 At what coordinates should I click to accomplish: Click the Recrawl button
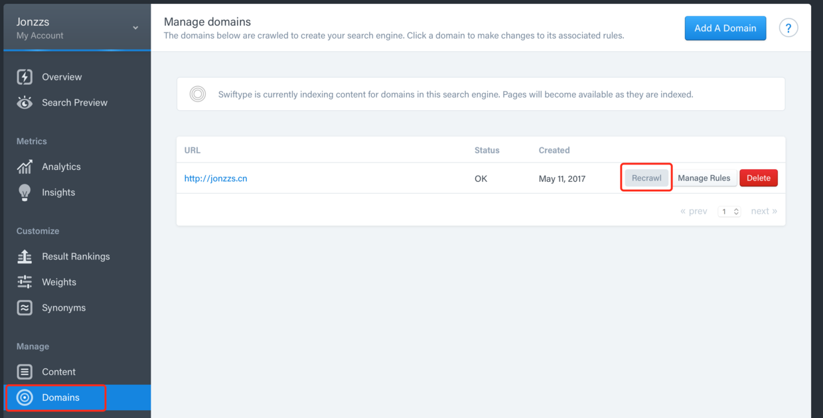coord(646,178)
